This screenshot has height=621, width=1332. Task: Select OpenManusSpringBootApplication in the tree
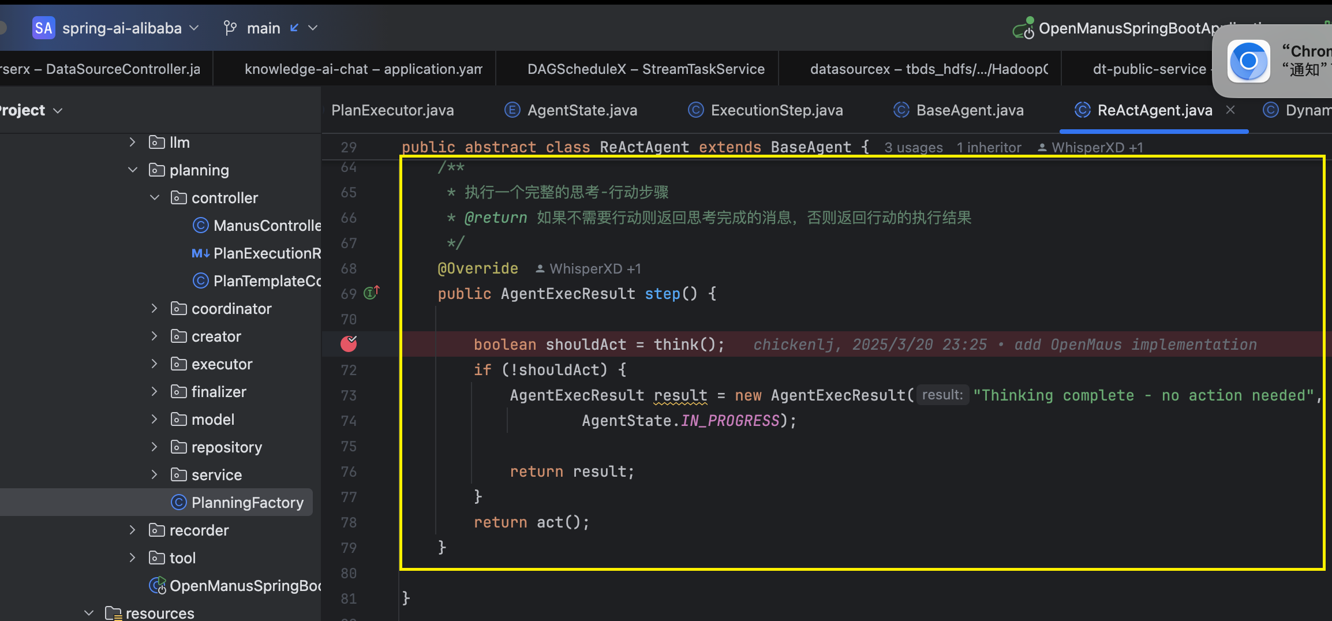pyautogui.click(x=245, y=585)
